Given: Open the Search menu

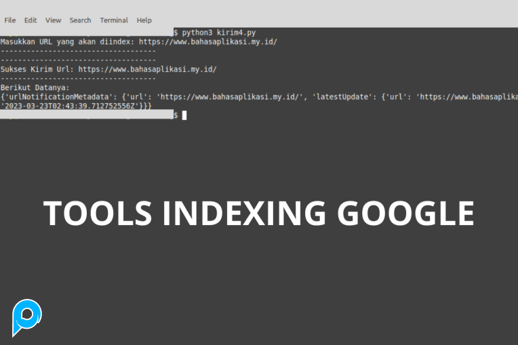Looking at the screenshot, I should point(80,20).
